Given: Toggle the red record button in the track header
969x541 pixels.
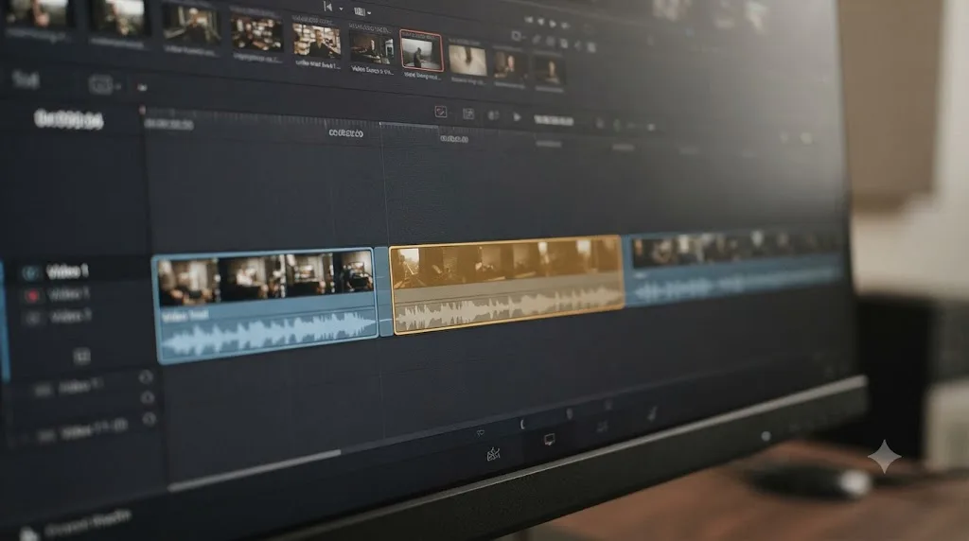Looking at the screenshot, I should coord(31,296).
